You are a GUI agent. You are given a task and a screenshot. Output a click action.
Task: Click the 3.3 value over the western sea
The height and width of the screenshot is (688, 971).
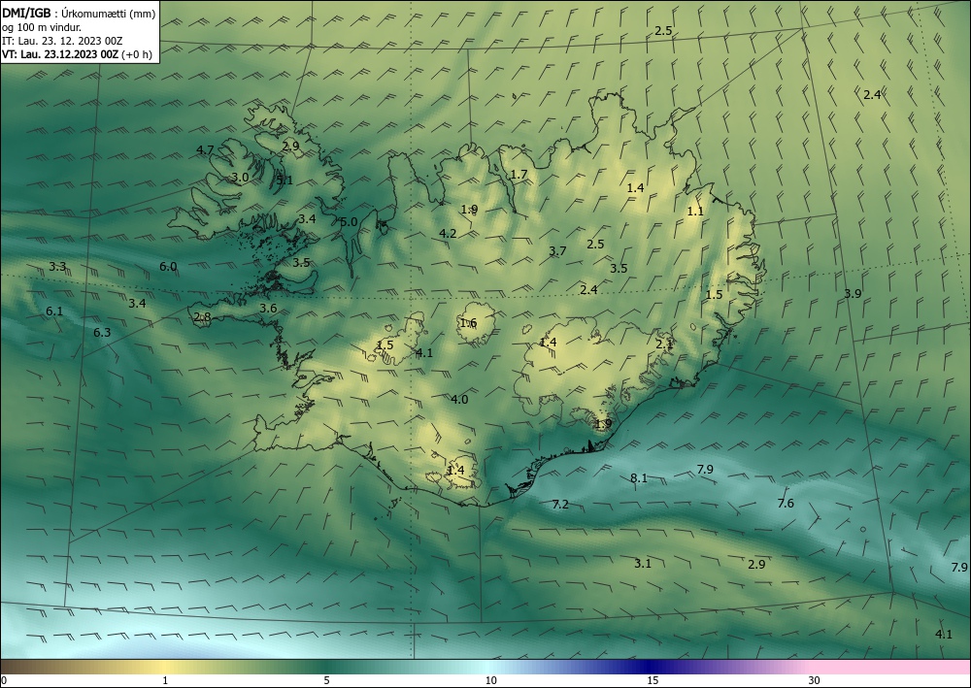point(57,267)
